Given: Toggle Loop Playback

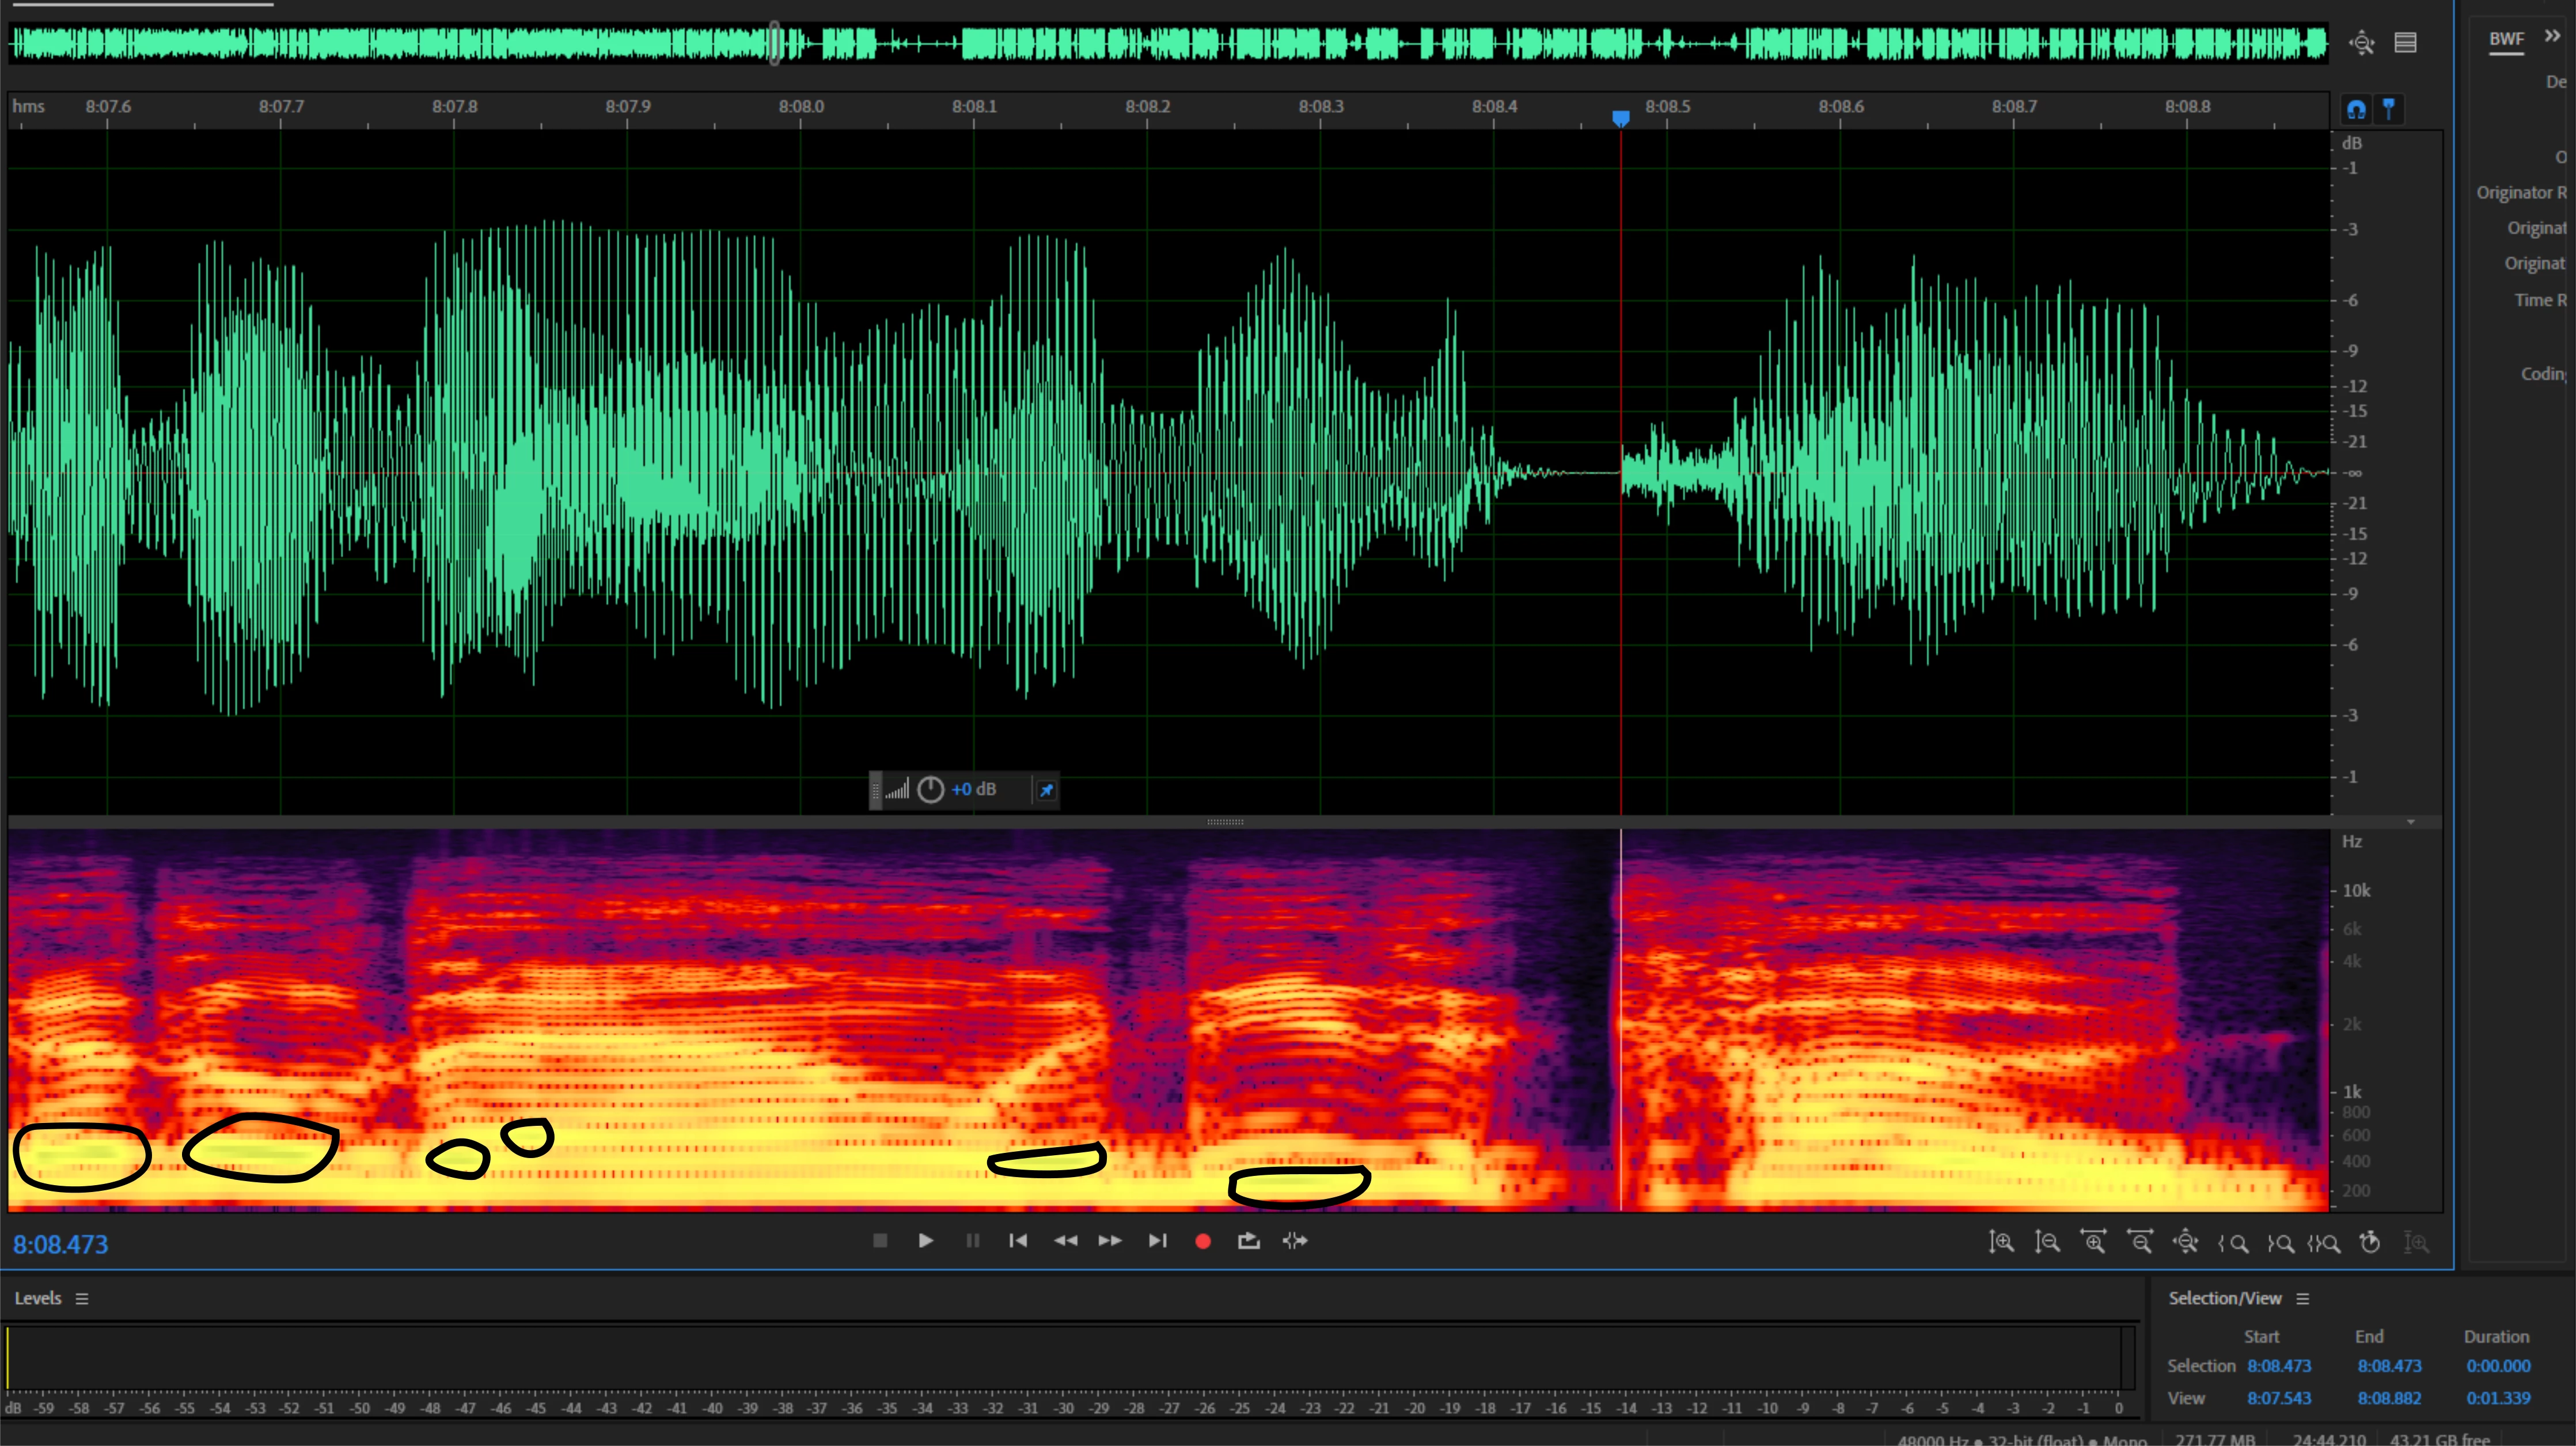Looking at the screenshot, I should (1249, 1241).
